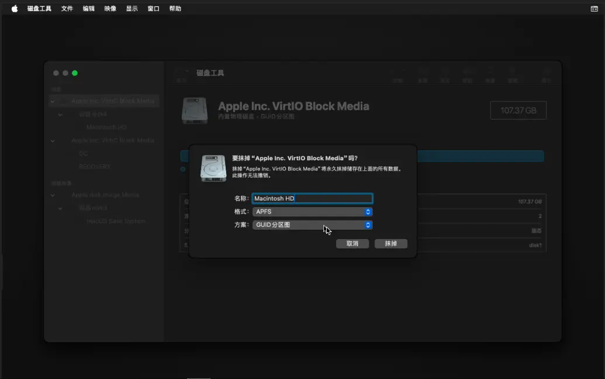Open the 格式 dropdown showing APFS
This screenshot has width=605, height=379.
(312, 212)
